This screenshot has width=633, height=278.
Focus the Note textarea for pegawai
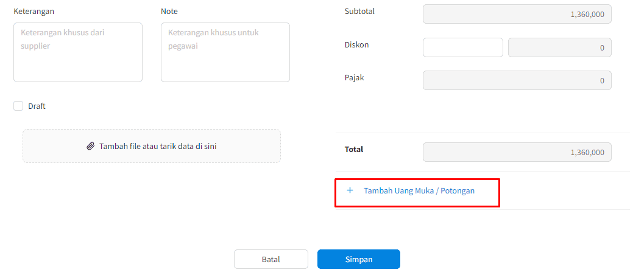[225, 52]
